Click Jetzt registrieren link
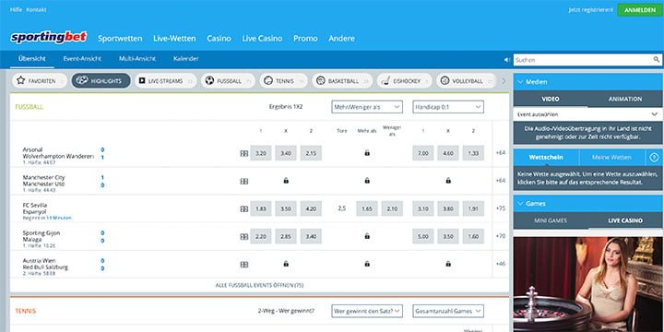 pos(591,10)
